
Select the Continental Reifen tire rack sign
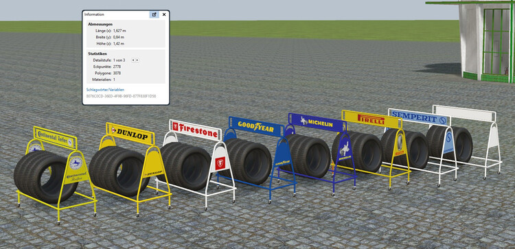[55, 138]
